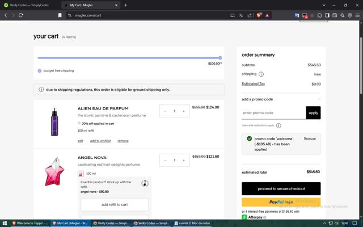Open the volume icon in system tray

point(336,223)
